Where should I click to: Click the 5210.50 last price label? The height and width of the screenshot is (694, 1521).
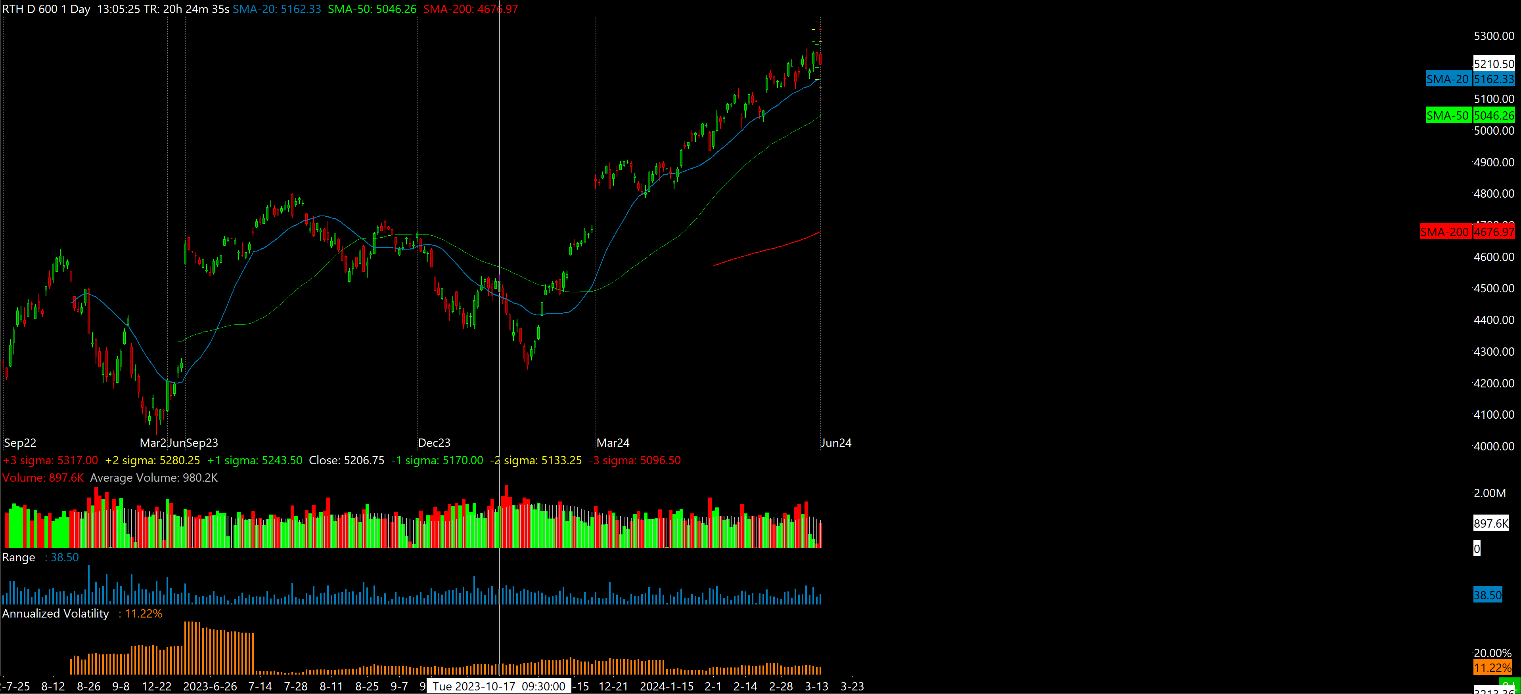click(x=1494, y=64)
